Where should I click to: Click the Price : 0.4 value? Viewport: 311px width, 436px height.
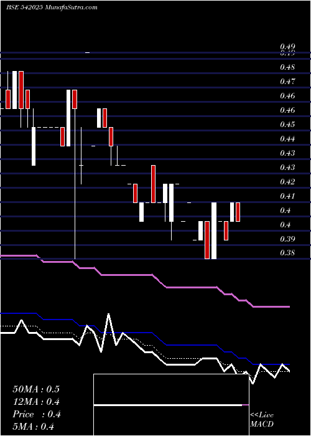point(36,414)
